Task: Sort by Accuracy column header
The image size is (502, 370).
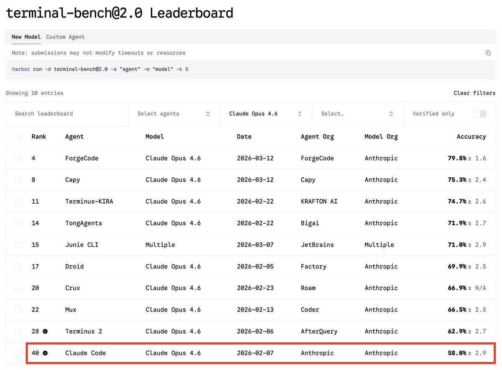Action: coord(471,137)
